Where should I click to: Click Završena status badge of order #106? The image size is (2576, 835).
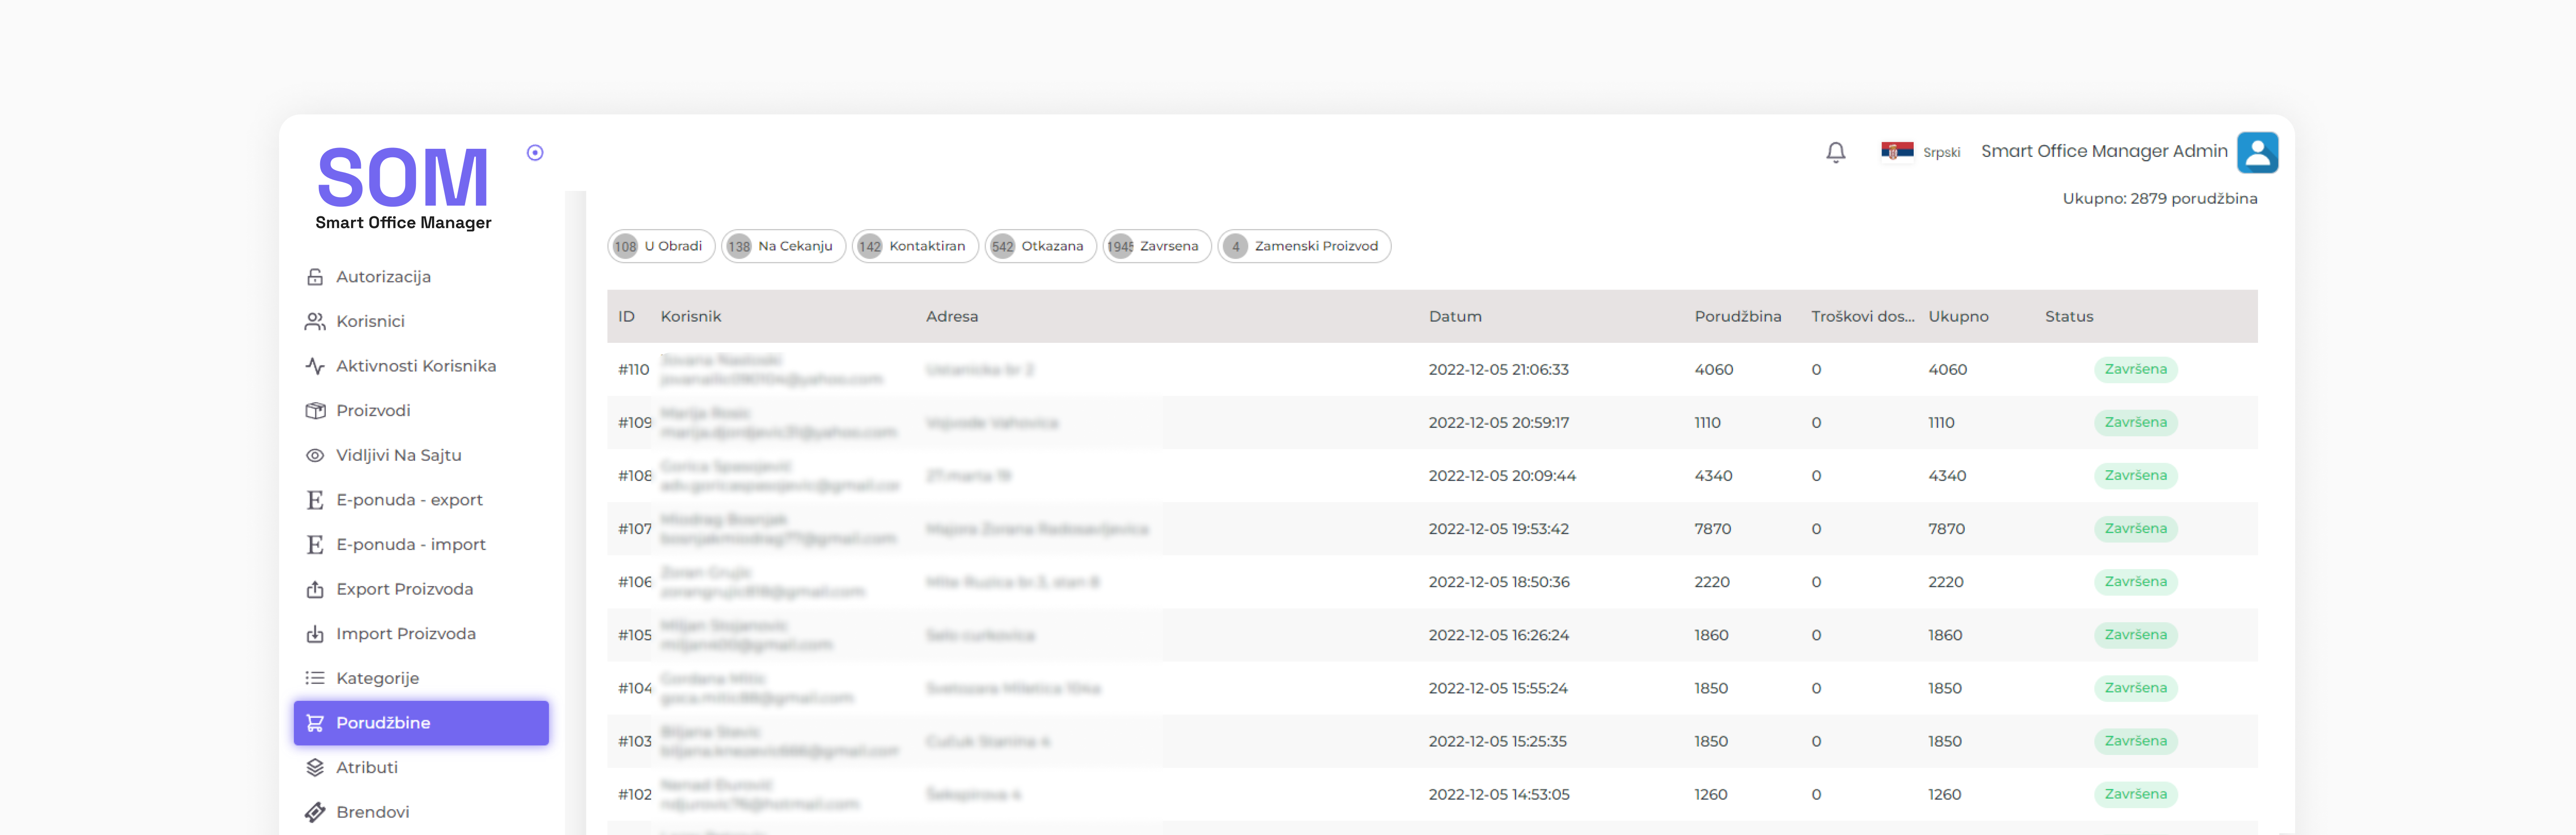click(x=2135, y=582)
